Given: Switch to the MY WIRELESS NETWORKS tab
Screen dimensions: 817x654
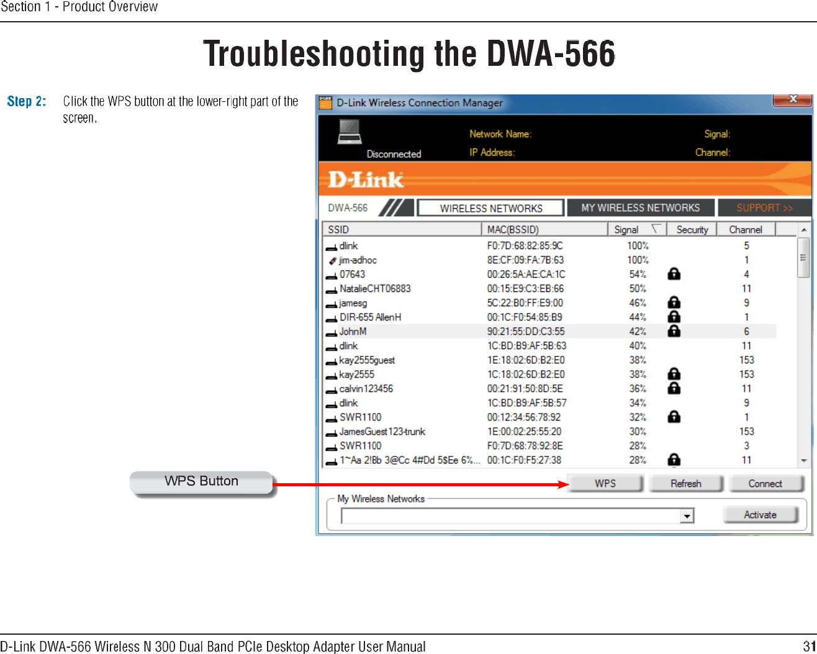Looking at the screenshot, I should [x=640, y=207].
